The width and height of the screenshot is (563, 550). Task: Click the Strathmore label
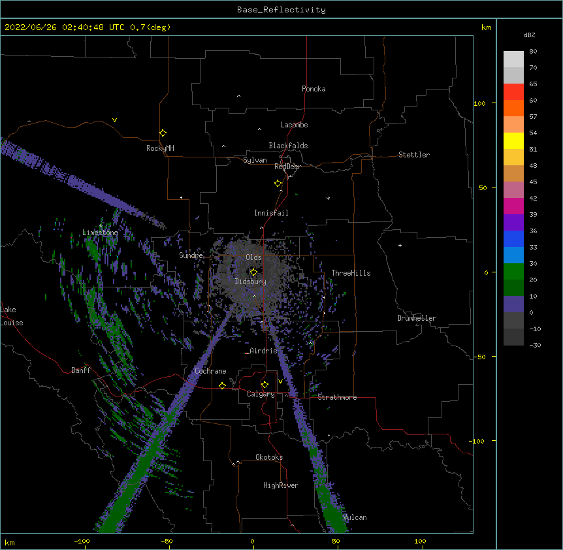click(x=337, y=397)
